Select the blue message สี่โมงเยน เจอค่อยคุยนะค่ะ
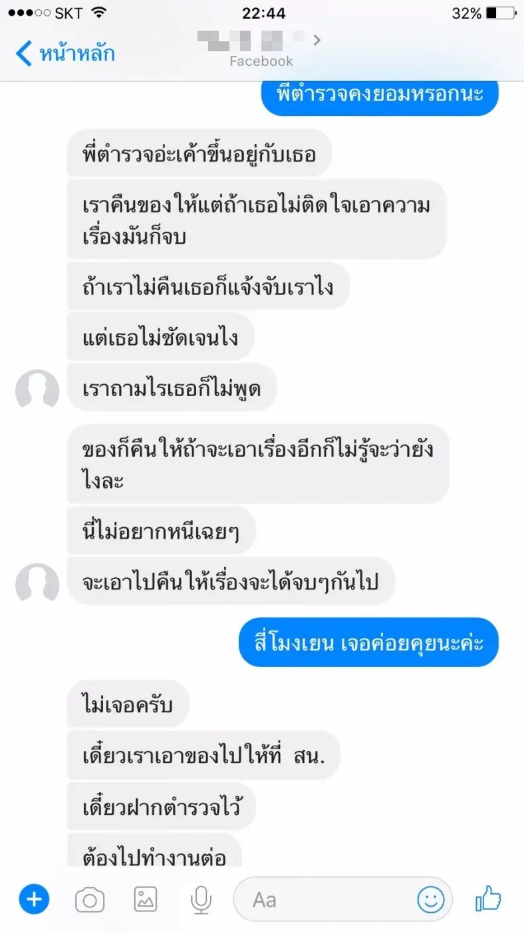Viewport: 524px width, 932px height. (x=368, y=642)
